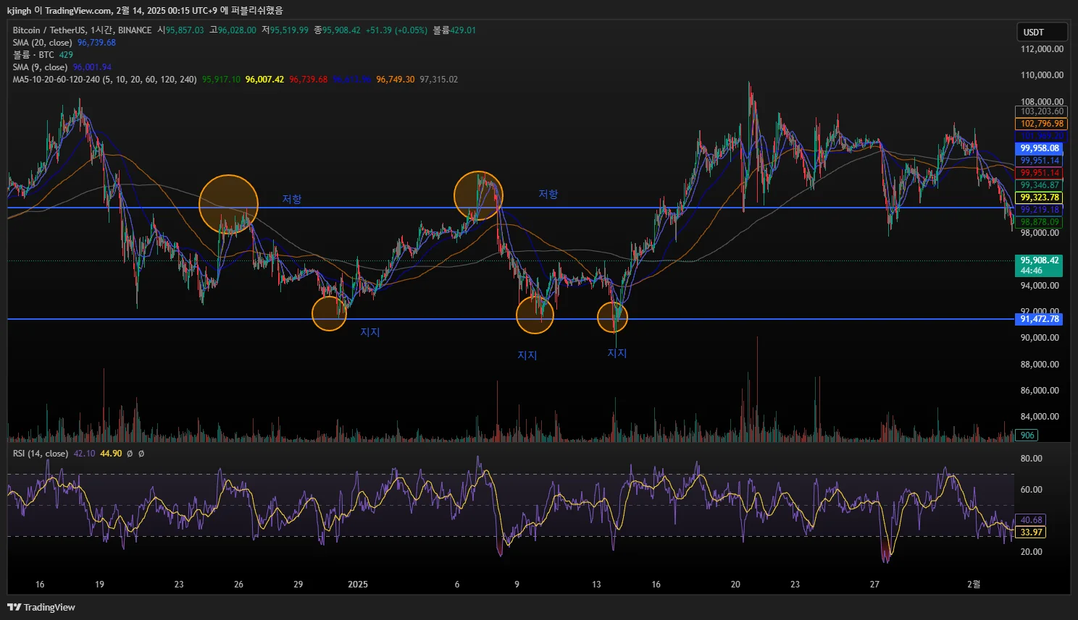Screen dimensions: 1078x620
Task: Click the green current price label 95,908.42
Action: click(1039, 261)
